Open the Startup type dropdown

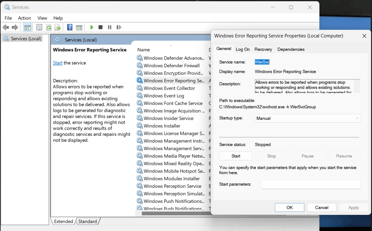pyautogui.click(x=308, y=118)
